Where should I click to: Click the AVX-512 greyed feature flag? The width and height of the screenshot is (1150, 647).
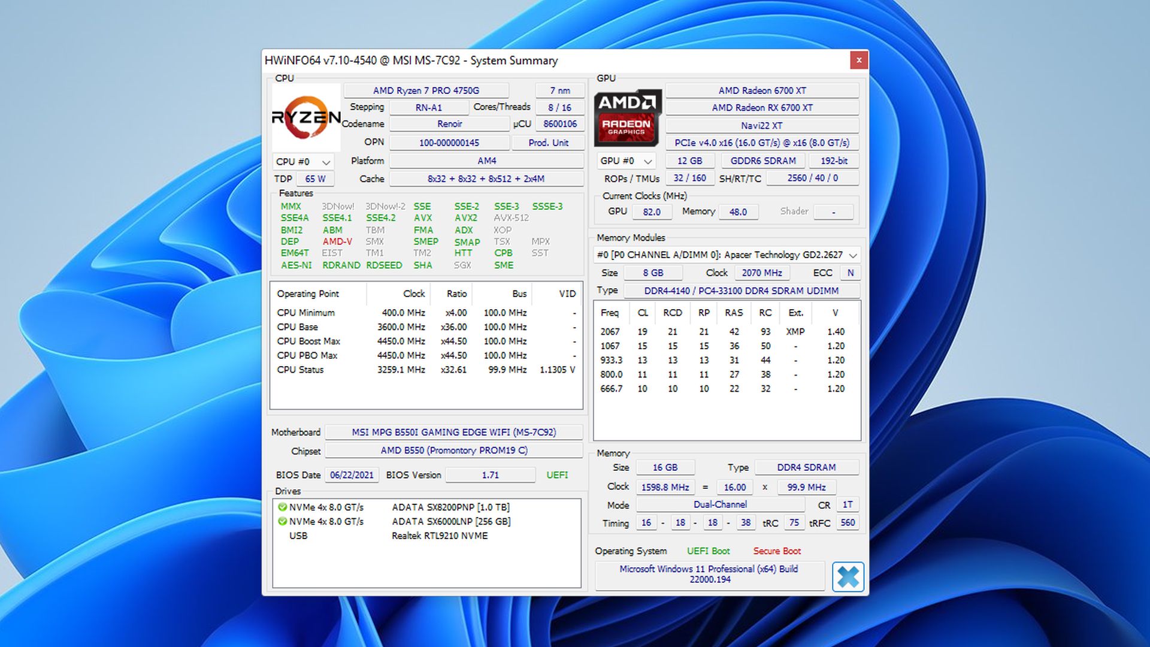(x=512, y=218)
